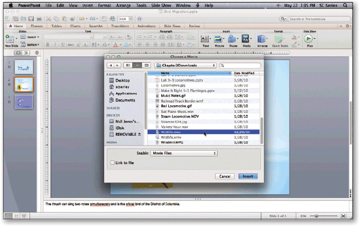Screen dimensions: 359x226
Task: Select slide 3 thumbnail
Action: (x=24, y=102)
